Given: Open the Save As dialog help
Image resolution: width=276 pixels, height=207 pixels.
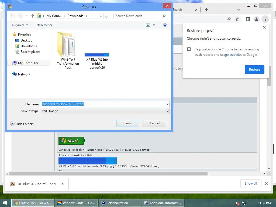Looking at the screenshot, I should (x=165, y=25).
